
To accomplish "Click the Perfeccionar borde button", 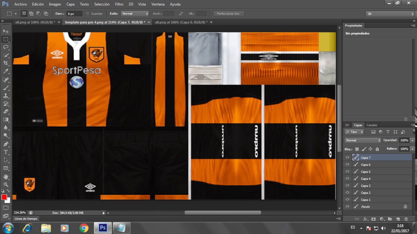I will pos(229,14).
